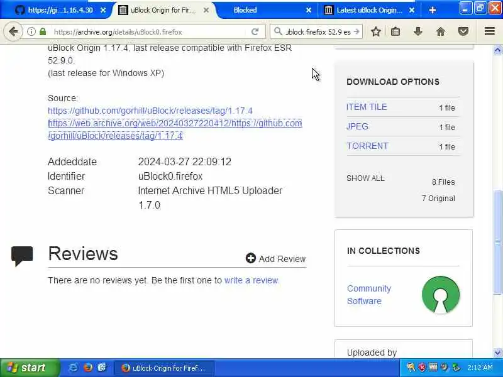
Task: Open the green Community Software collection logo
Action: (441, 295)
